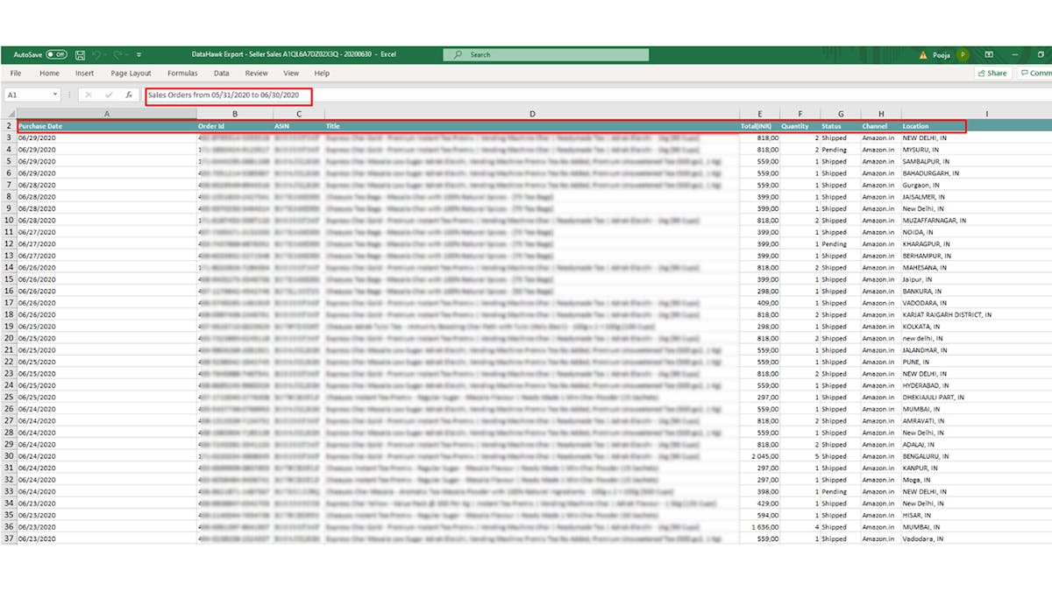The image size is (1052, 591).
Task: Click the Cancel (X) formula bar icon
Action: coord(89,95)
